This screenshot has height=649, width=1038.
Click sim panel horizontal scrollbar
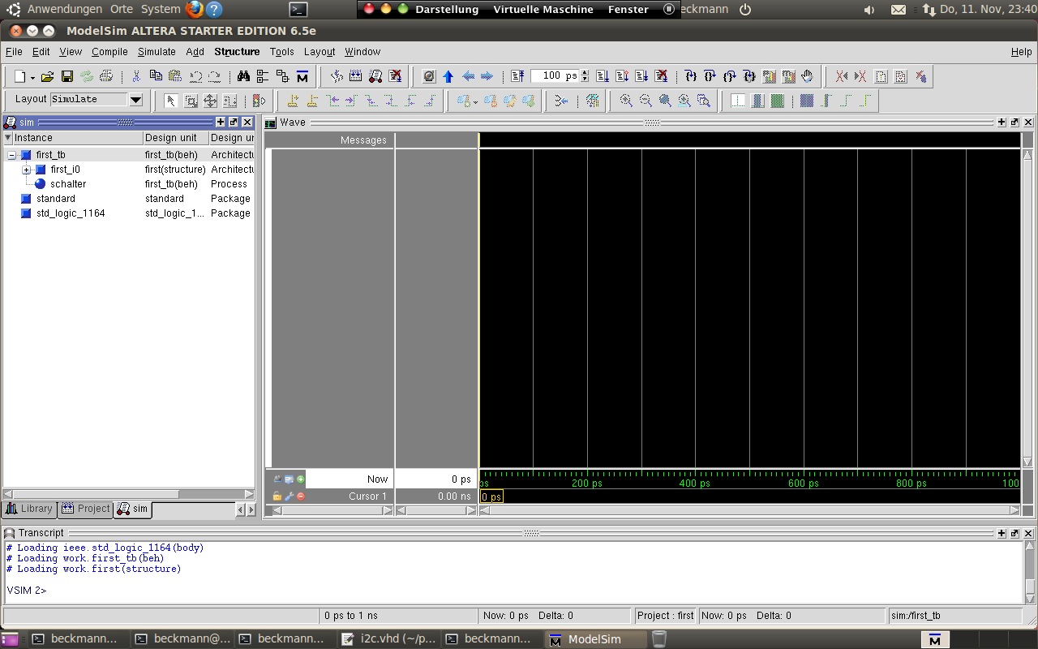tap(128, 493)
